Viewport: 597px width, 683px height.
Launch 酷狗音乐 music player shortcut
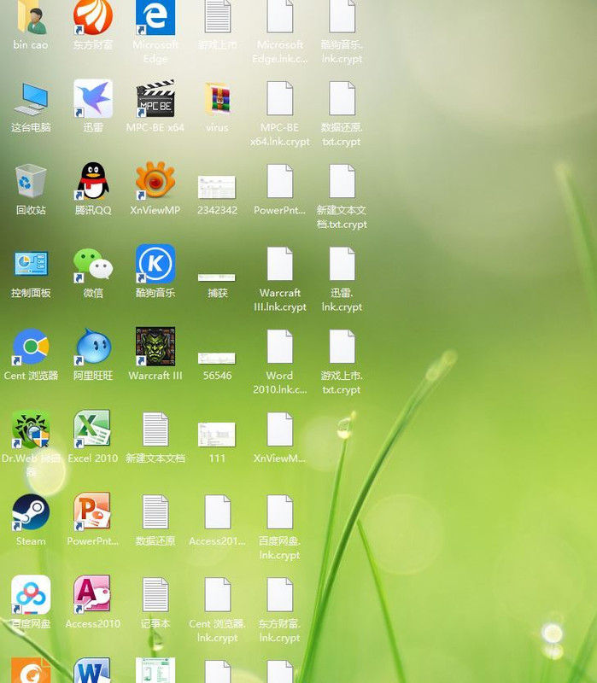pyautogui.click(x=155, y=264)
